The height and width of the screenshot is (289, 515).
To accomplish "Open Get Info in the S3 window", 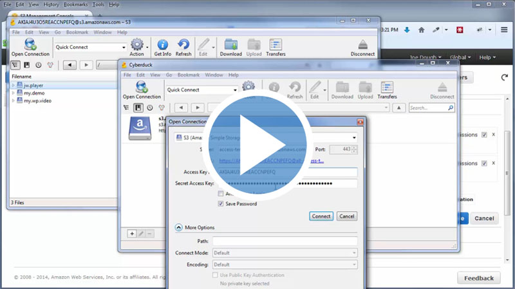I will tap(163, 46).
